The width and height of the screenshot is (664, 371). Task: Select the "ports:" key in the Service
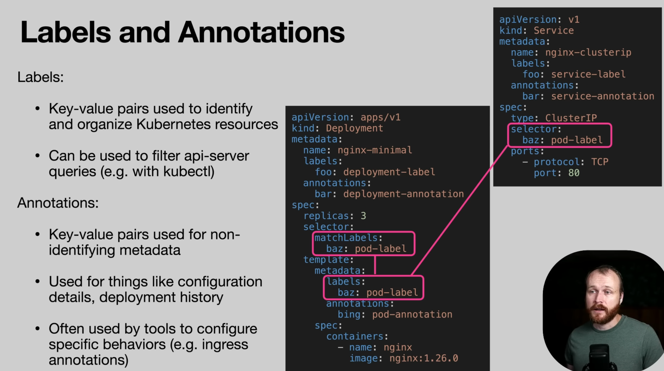click(x=527, y=151)
